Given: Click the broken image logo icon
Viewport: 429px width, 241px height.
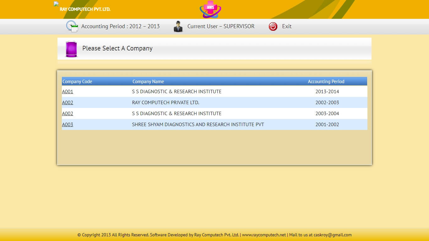Looking at the screenshot, I should pyautogui.click(x=56, y=4).
